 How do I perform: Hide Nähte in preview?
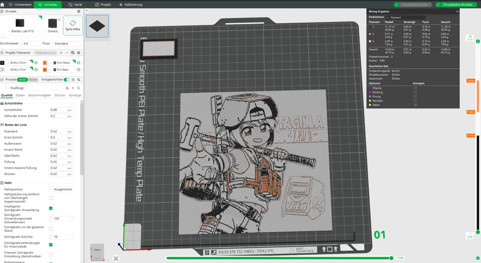(416, 105)
